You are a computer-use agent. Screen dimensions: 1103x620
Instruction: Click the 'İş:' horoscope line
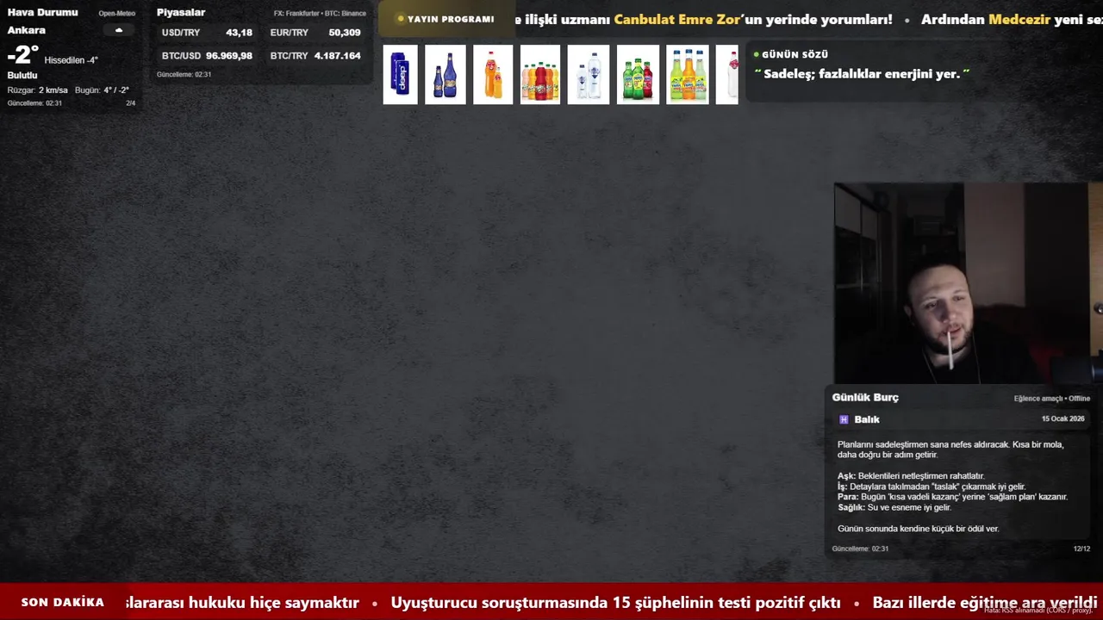[932, 487]
